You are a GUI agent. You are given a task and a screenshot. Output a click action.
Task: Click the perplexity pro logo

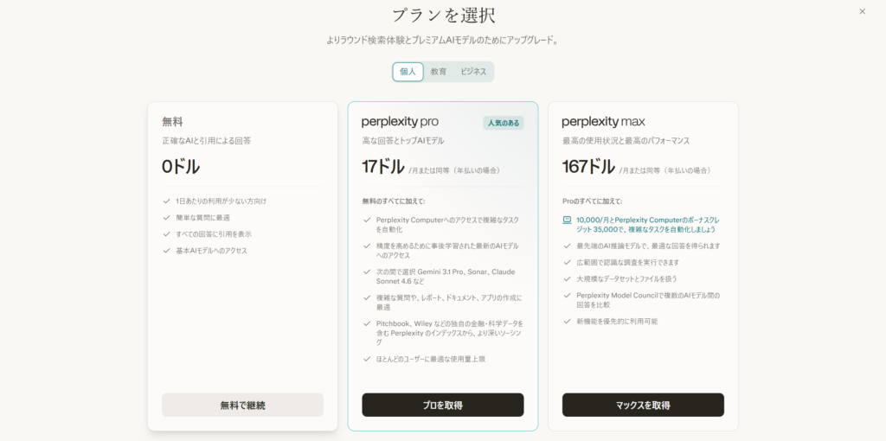pos(400,122)
